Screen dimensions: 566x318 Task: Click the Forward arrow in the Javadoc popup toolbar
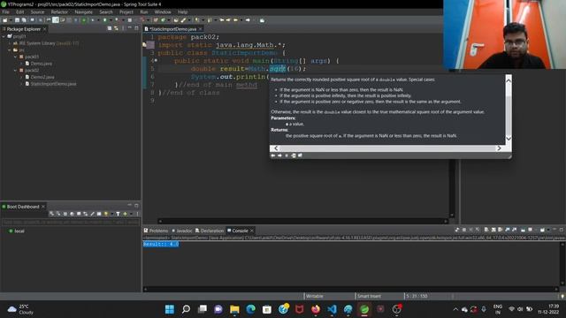pyautogui.click(x=279, y=155)
